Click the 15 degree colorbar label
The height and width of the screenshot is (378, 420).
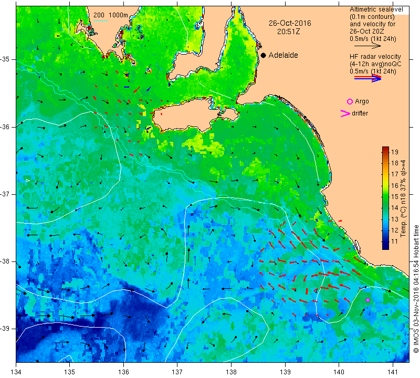pos(395,197)
